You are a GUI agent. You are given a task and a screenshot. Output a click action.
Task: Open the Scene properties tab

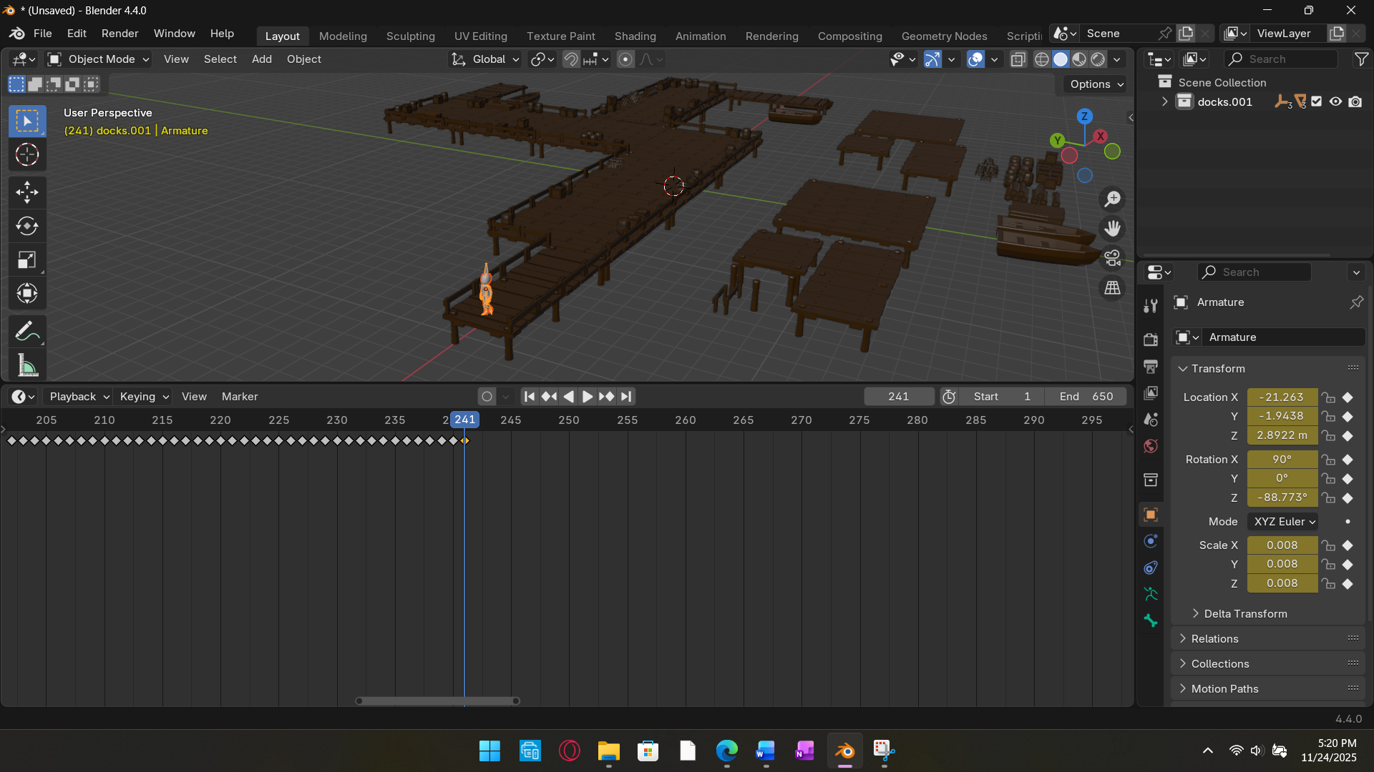pos(1151,420)
